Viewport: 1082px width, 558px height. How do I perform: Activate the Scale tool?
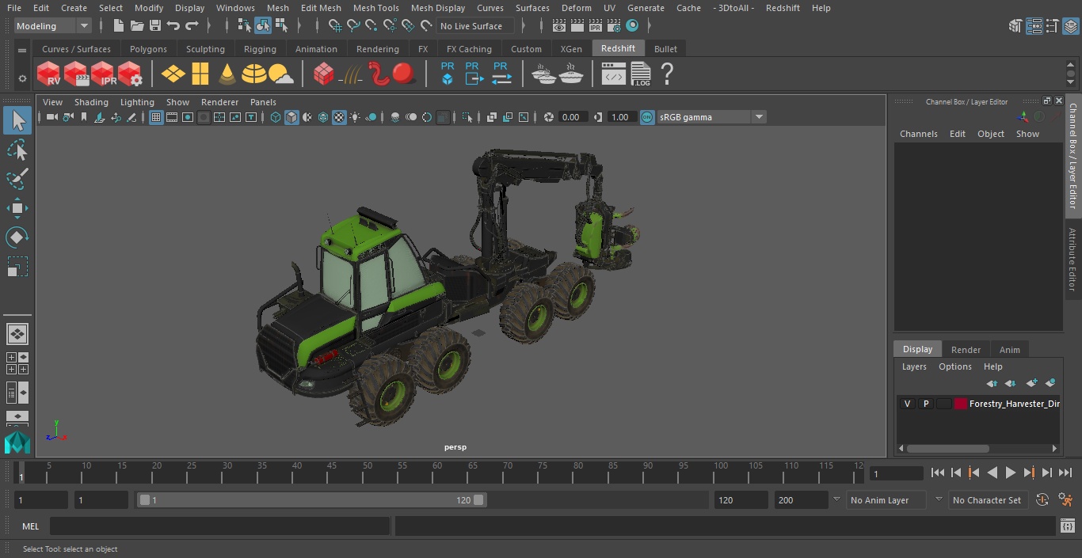point(17,267)
